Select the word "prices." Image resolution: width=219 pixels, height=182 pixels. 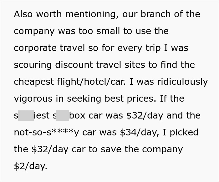click(x=140, y=99)
